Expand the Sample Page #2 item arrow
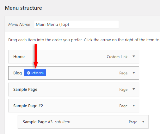The width and height of the screenshot is (160, 134). pos(134,106)
